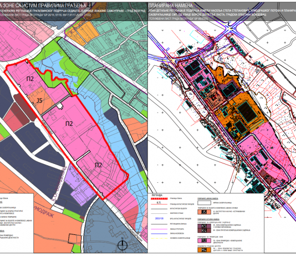Click the large black building in orange M4 zone
Viewport: 296px width, 256px height.
[x=247, y=112]
